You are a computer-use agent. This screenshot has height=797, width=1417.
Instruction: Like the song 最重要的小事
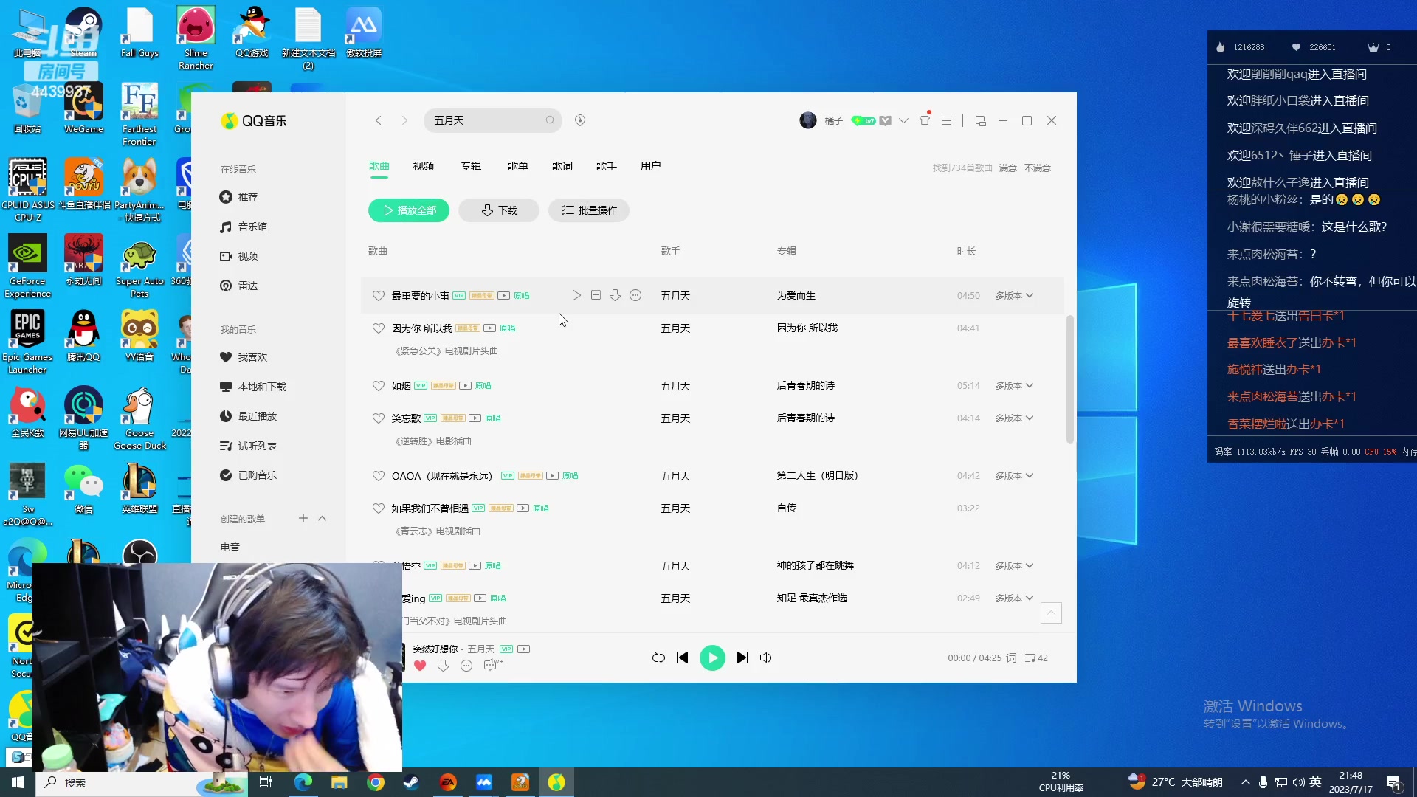tap(378, 296)
